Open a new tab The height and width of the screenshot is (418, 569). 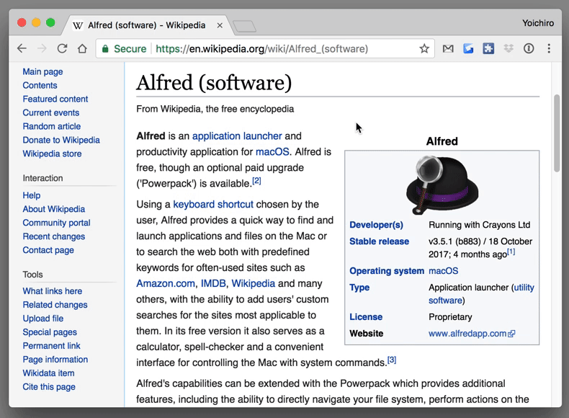point(244,27)
